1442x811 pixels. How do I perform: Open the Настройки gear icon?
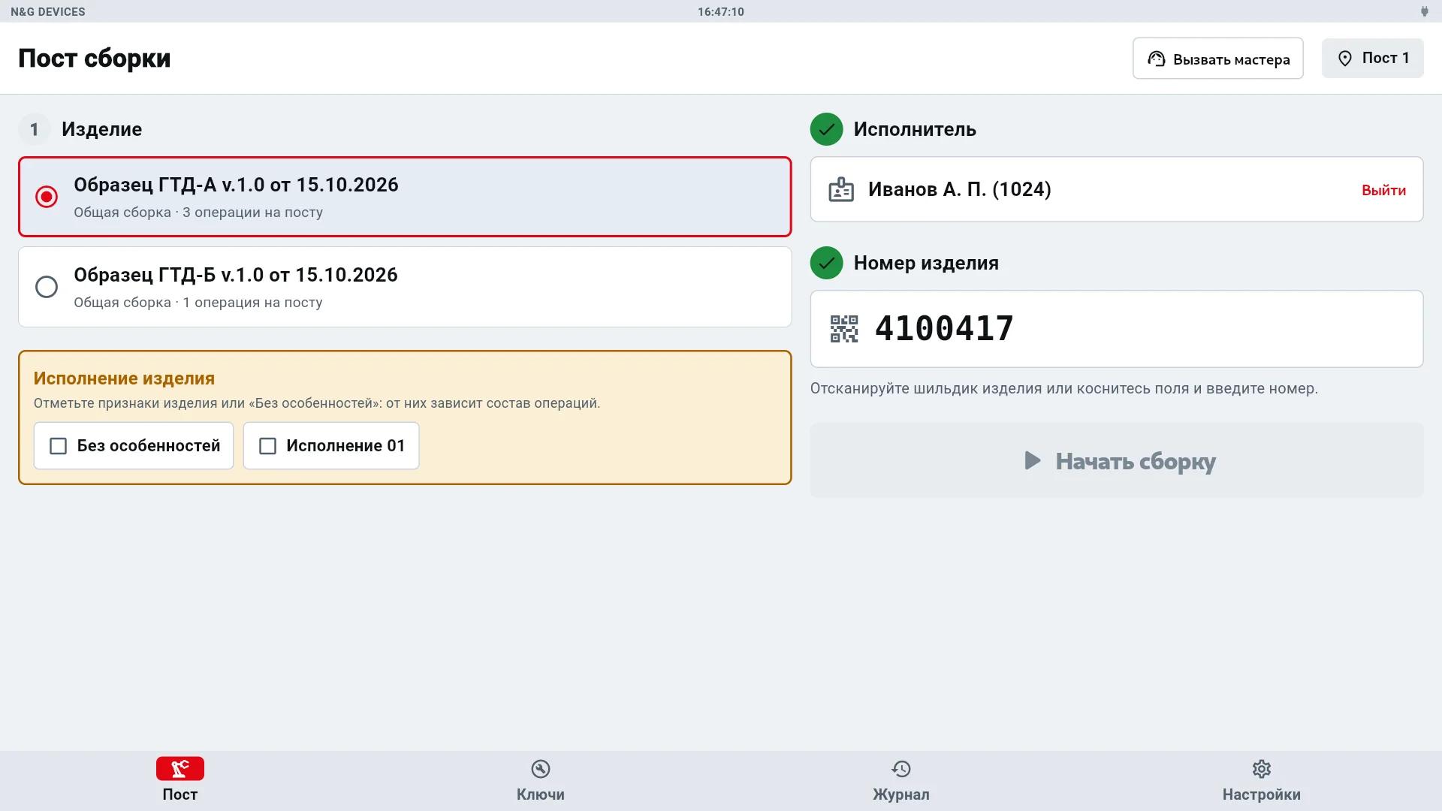pos(1262,769)
